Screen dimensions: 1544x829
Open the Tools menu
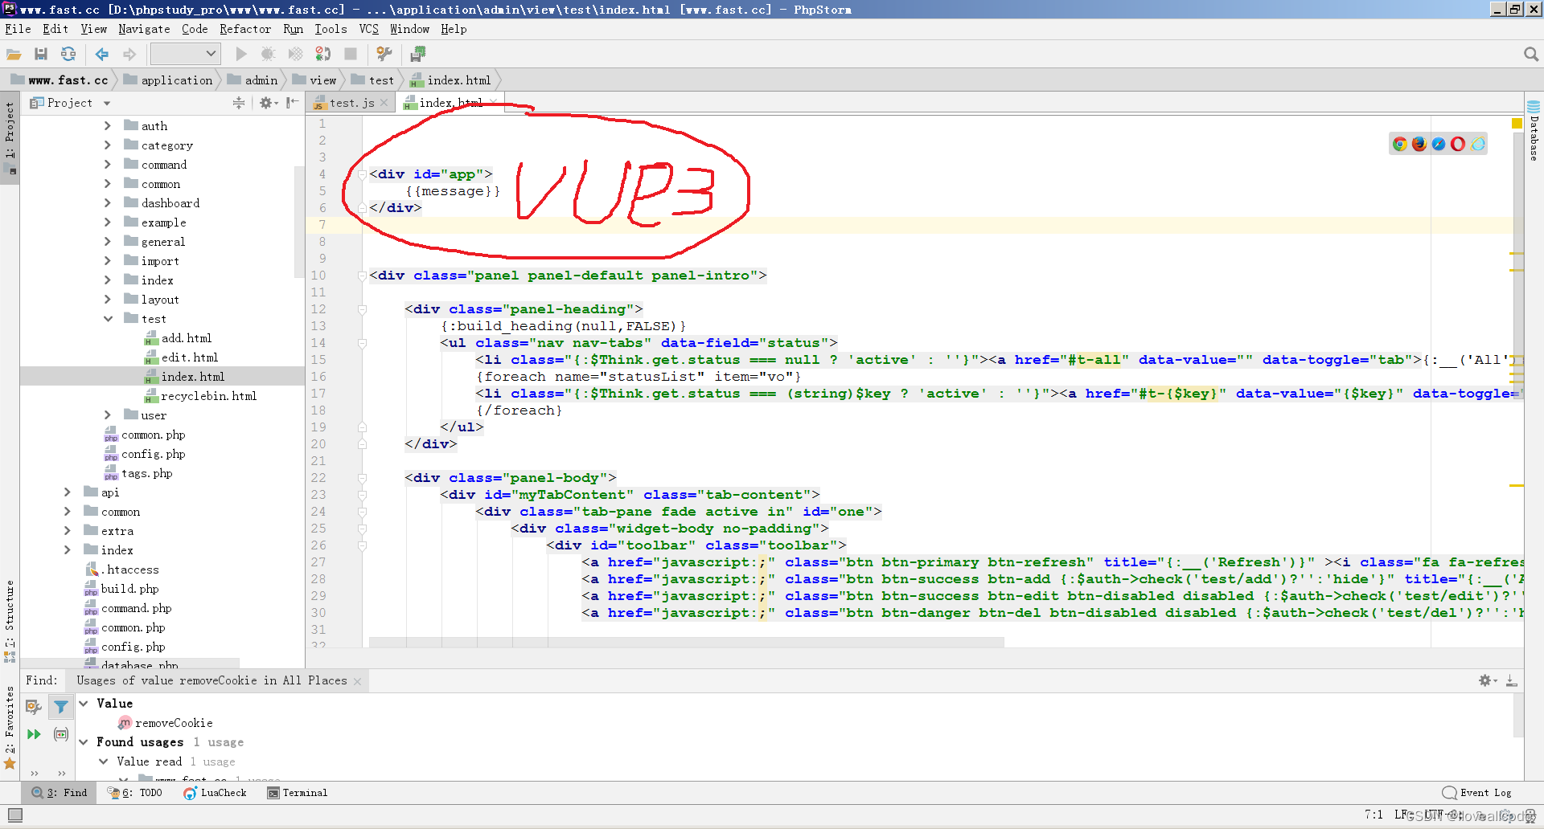(331, 29)
